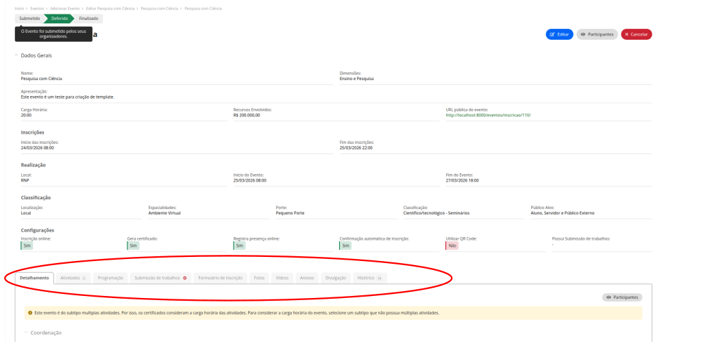This screenshot has width=725, height=359.
Task: Click the Carga Horária value 20:00
Action: point(26,115)
